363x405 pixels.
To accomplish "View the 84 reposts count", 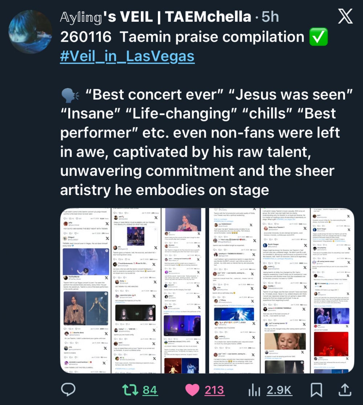I will coord(150,390).
